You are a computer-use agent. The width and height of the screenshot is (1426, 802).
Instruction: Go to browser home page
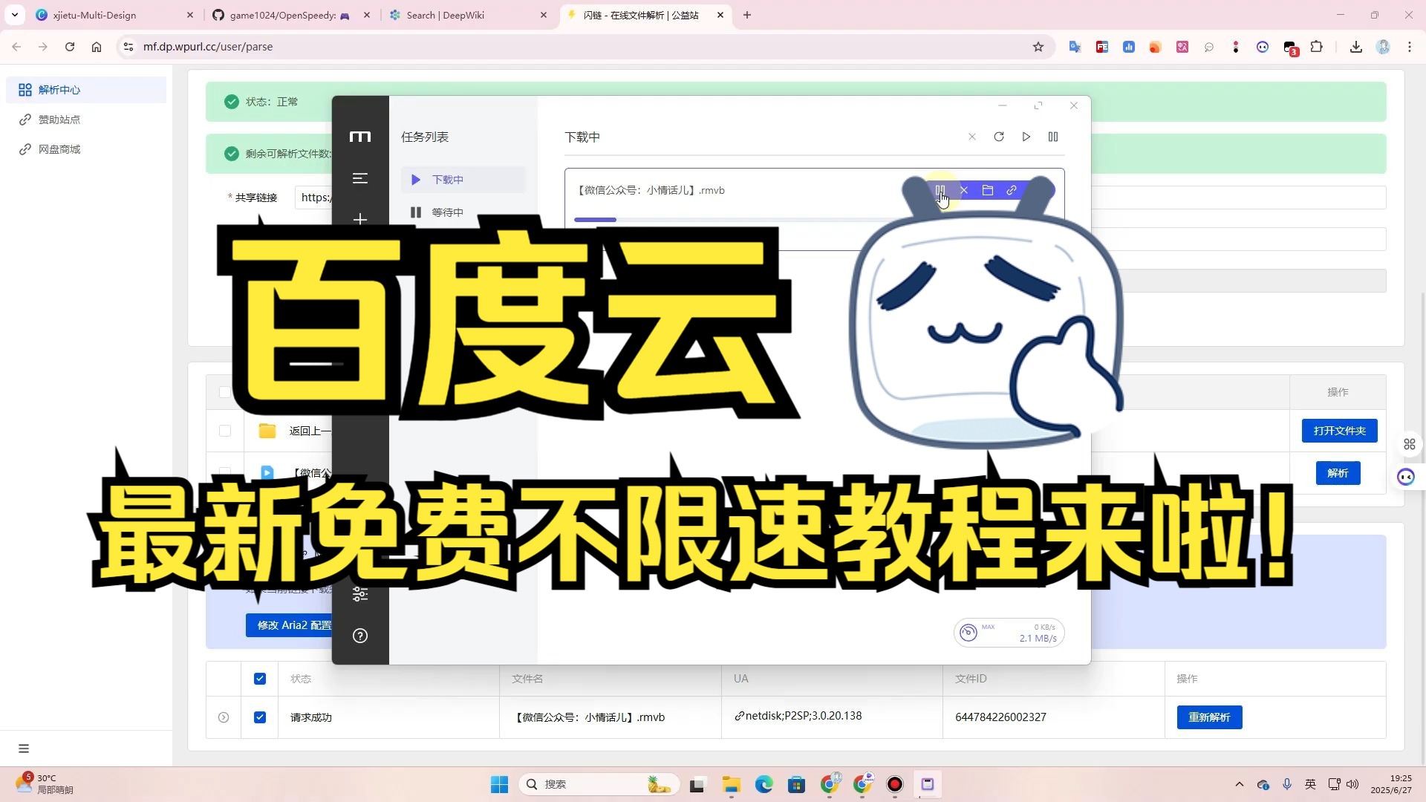(97, 47)
